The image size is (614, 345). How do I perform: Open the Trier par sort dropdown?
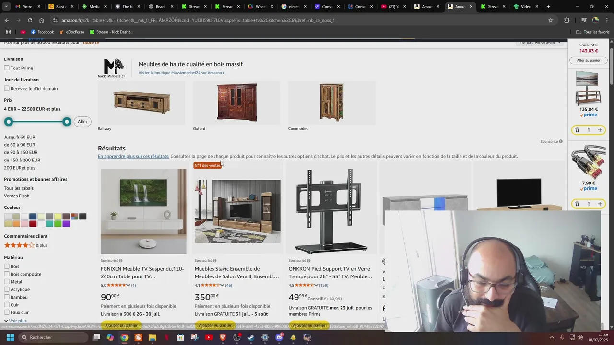540,43
